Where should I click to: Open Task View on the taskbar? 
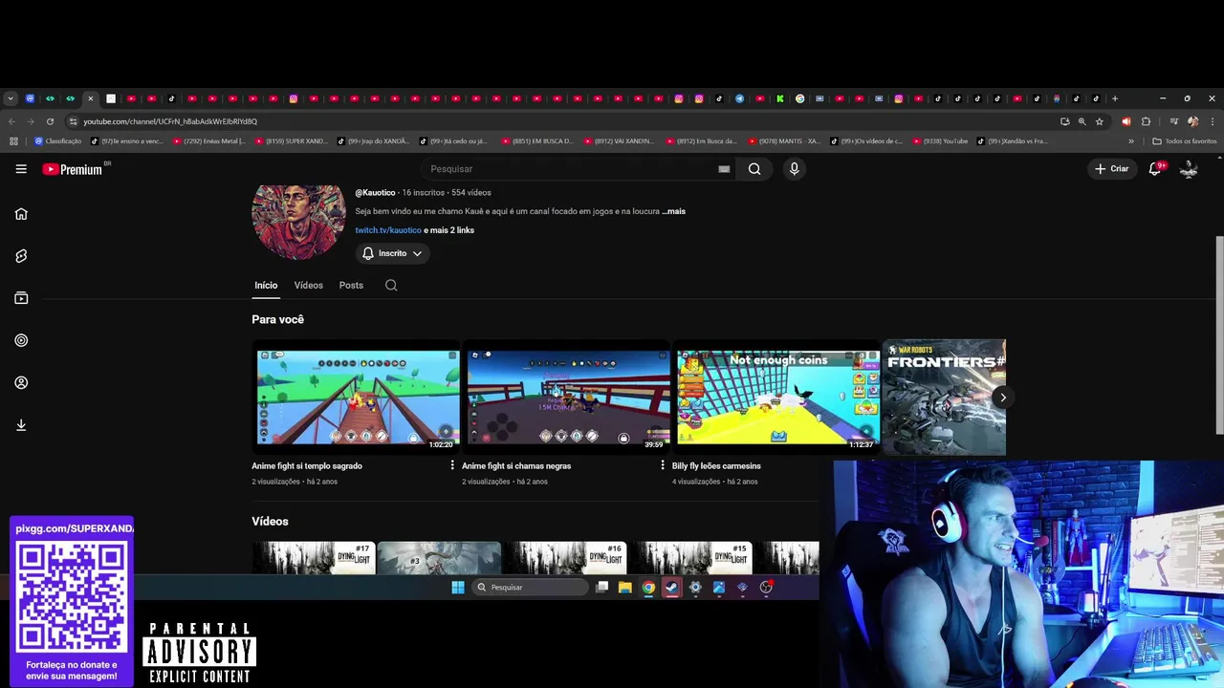click(x=601, y=588)
